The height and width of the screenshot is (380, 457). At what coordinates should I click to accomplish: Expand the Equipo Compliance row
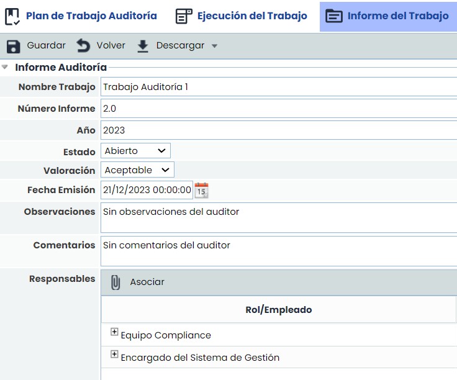pos(114,332)
